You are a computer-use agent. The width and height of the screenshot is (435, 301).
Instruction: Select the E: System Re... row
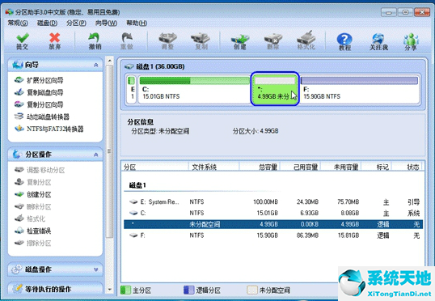tap(273, 201)
